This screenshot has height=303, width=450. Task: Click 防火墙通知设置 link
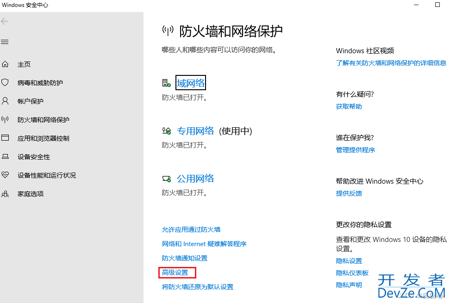(x=185, y=258)
